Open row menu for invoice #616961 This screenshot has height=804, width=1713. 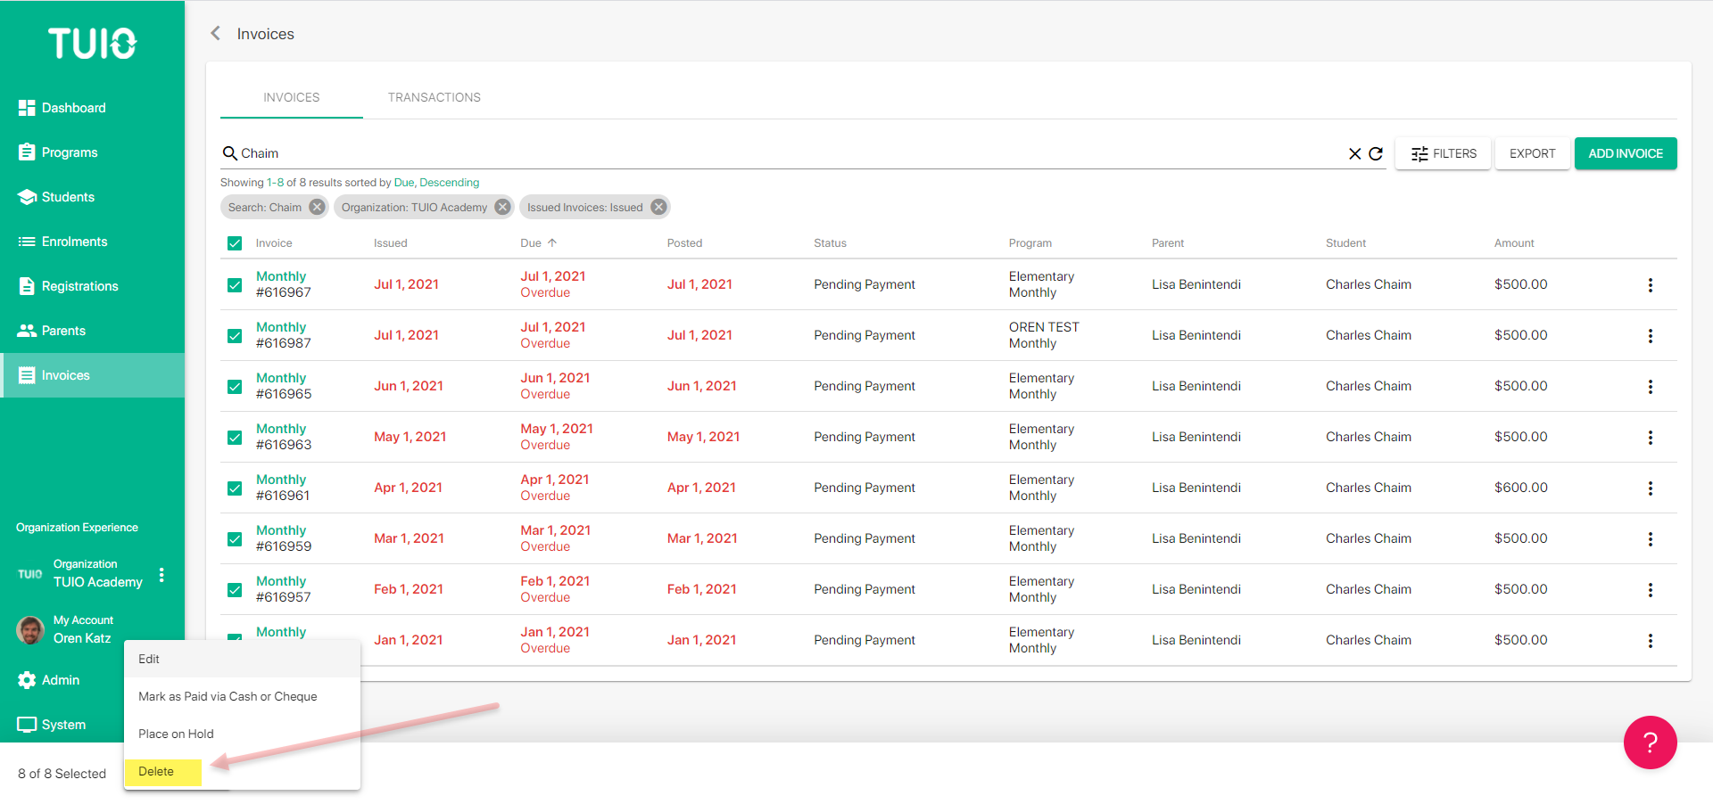(x=1650, y=488)
